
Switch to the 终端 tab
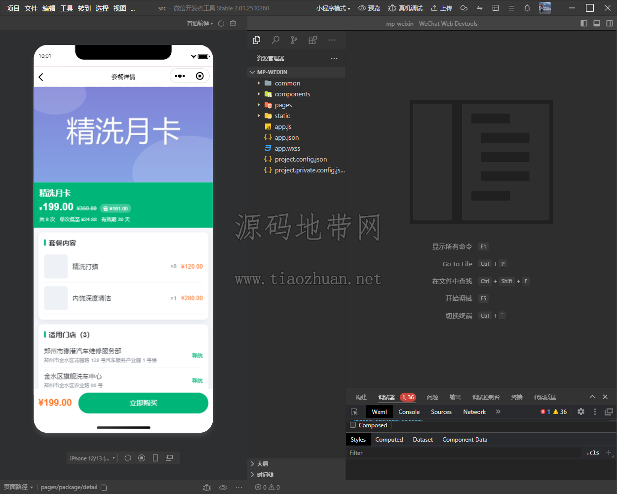click(x=517, y=397)
